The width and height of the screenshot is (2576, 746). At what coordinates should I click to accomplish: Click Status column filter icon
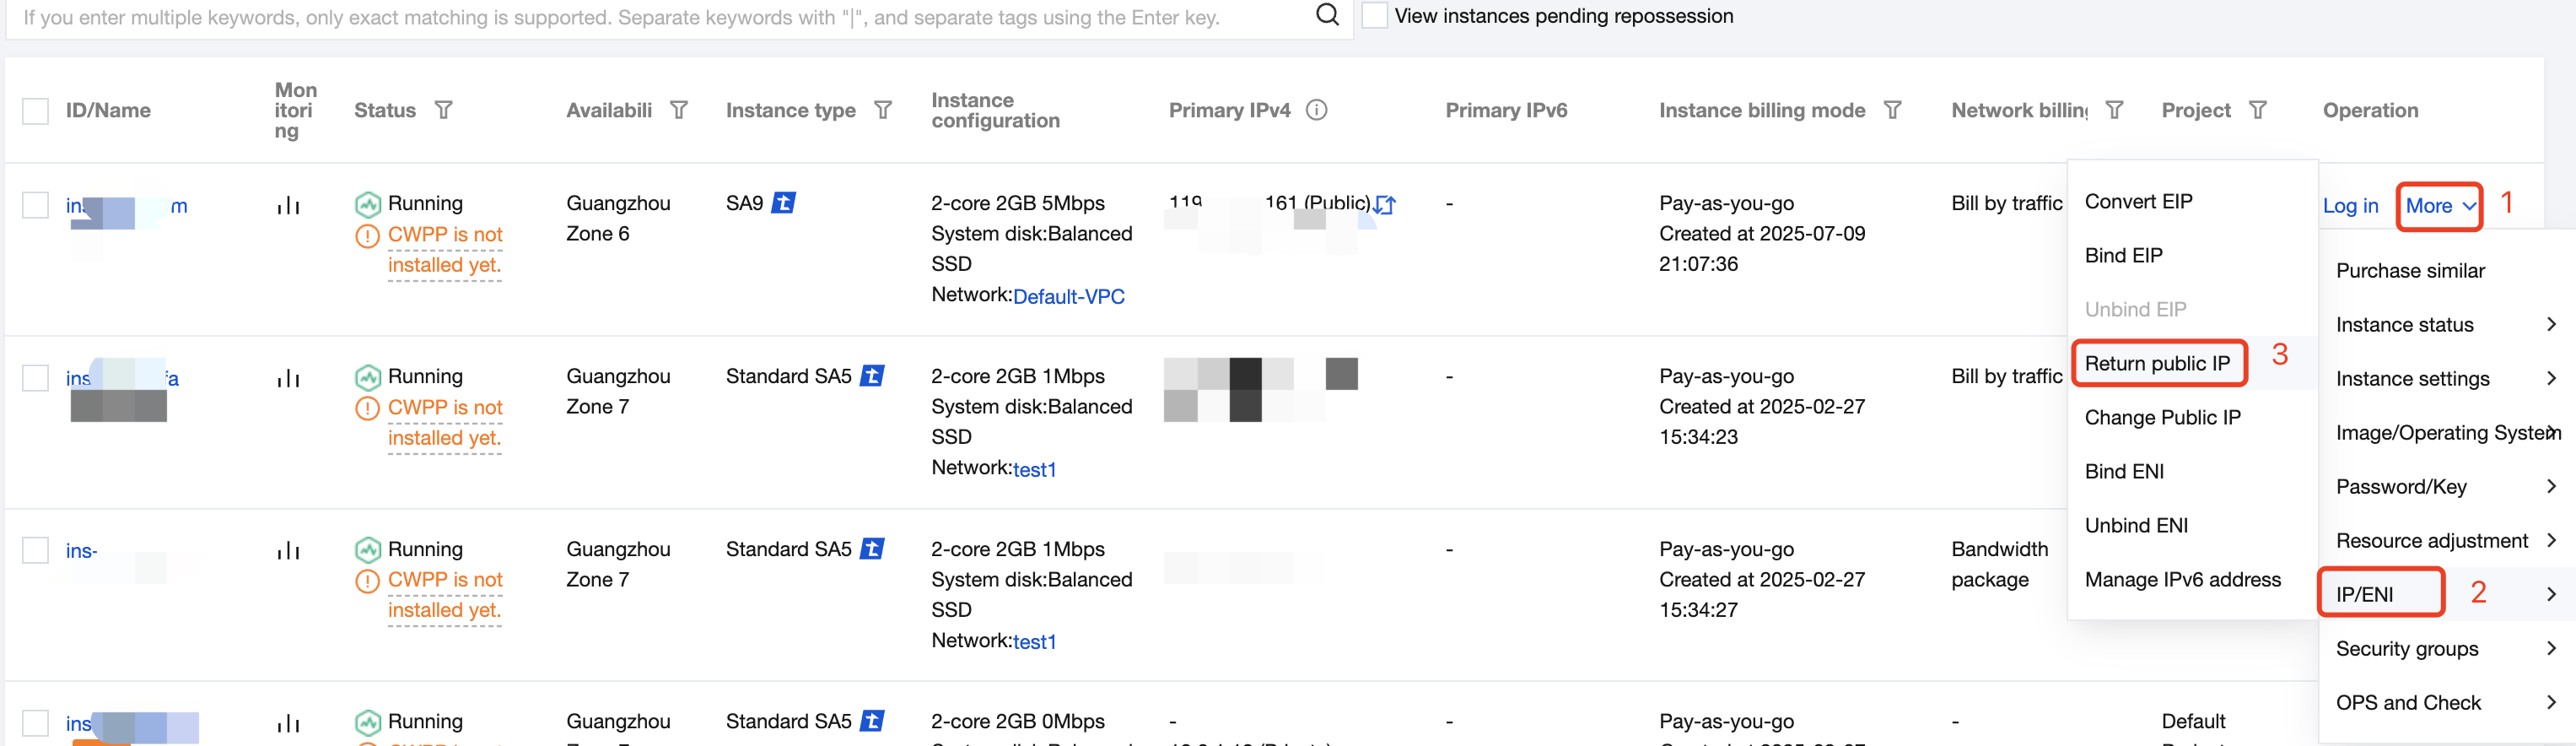click(443, 110)
